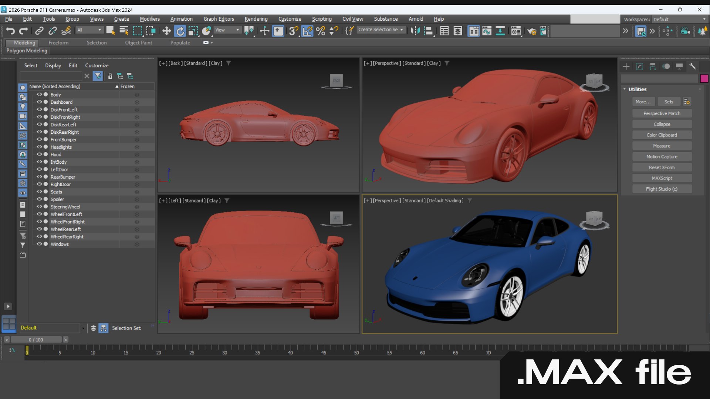Open the Scripting menu
Image resolution: width=710 pixels, height=399 pixels.
pos(322,19)
